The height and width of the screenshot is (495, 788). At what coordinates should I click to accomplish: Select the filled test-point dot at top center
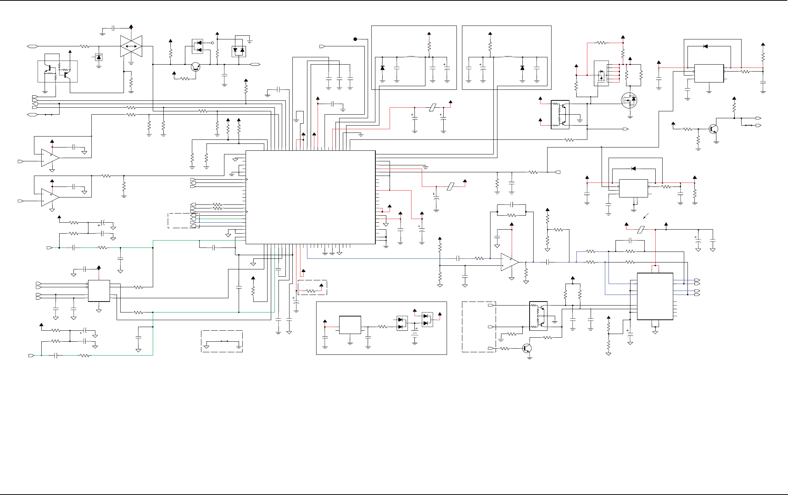coord(355,39)
